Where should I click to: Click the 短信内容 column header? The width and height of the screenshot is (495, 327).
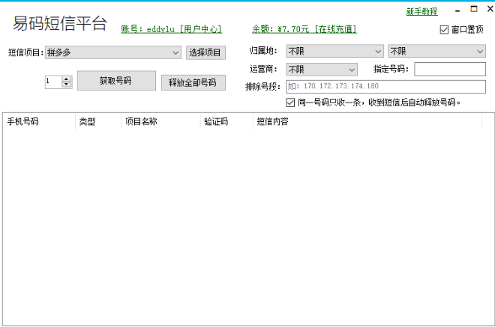(367, 122)
